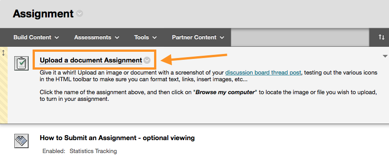Follow the discussion board thread post link
389x166 pixels.
263,73
